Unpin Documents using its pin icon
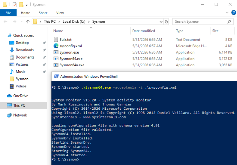This screenshot has height=165, width=237. 44,57
